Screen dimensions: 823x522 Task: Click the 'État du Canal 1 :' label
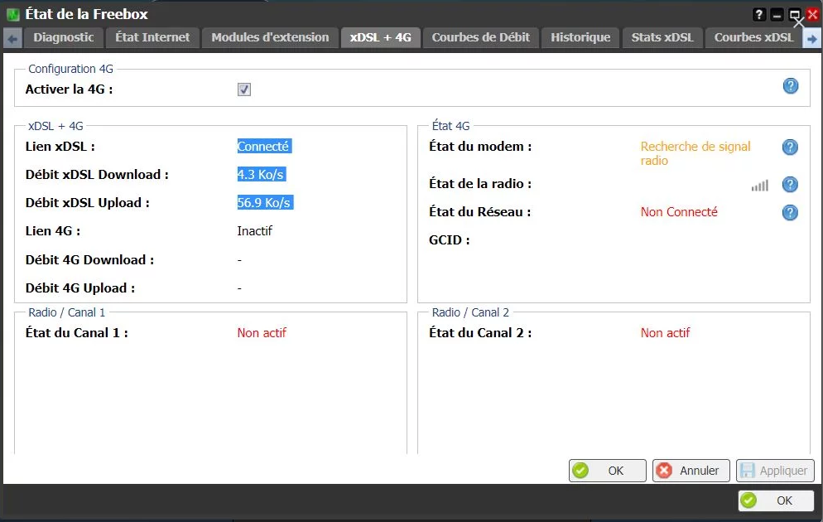(77, 333)
